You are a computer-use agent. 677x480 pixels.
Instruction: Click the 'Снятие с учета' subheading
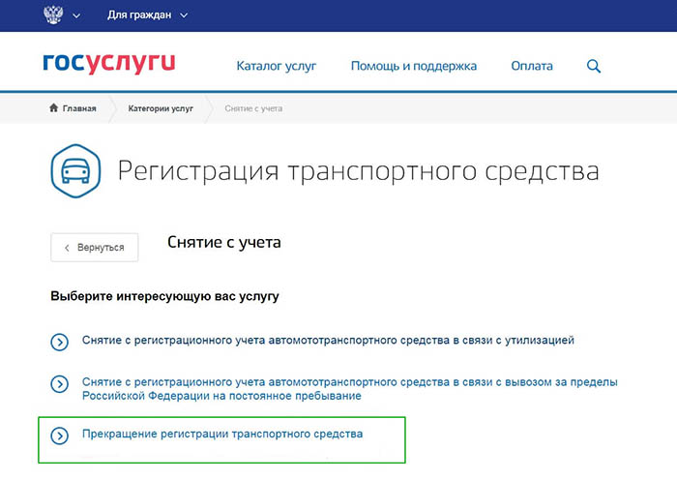click(x=224, y=242)
